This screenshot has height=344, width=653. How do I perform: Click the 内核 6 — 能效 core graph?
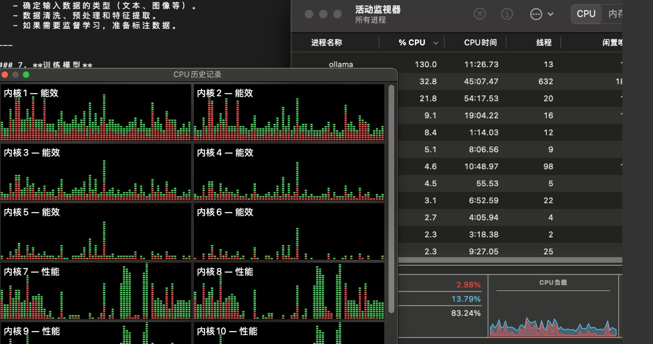tap(289, 231)
